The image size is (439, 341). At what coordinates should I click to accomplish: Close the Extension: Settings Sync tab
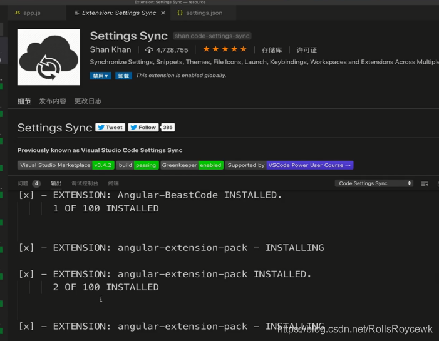click(163, 13)
